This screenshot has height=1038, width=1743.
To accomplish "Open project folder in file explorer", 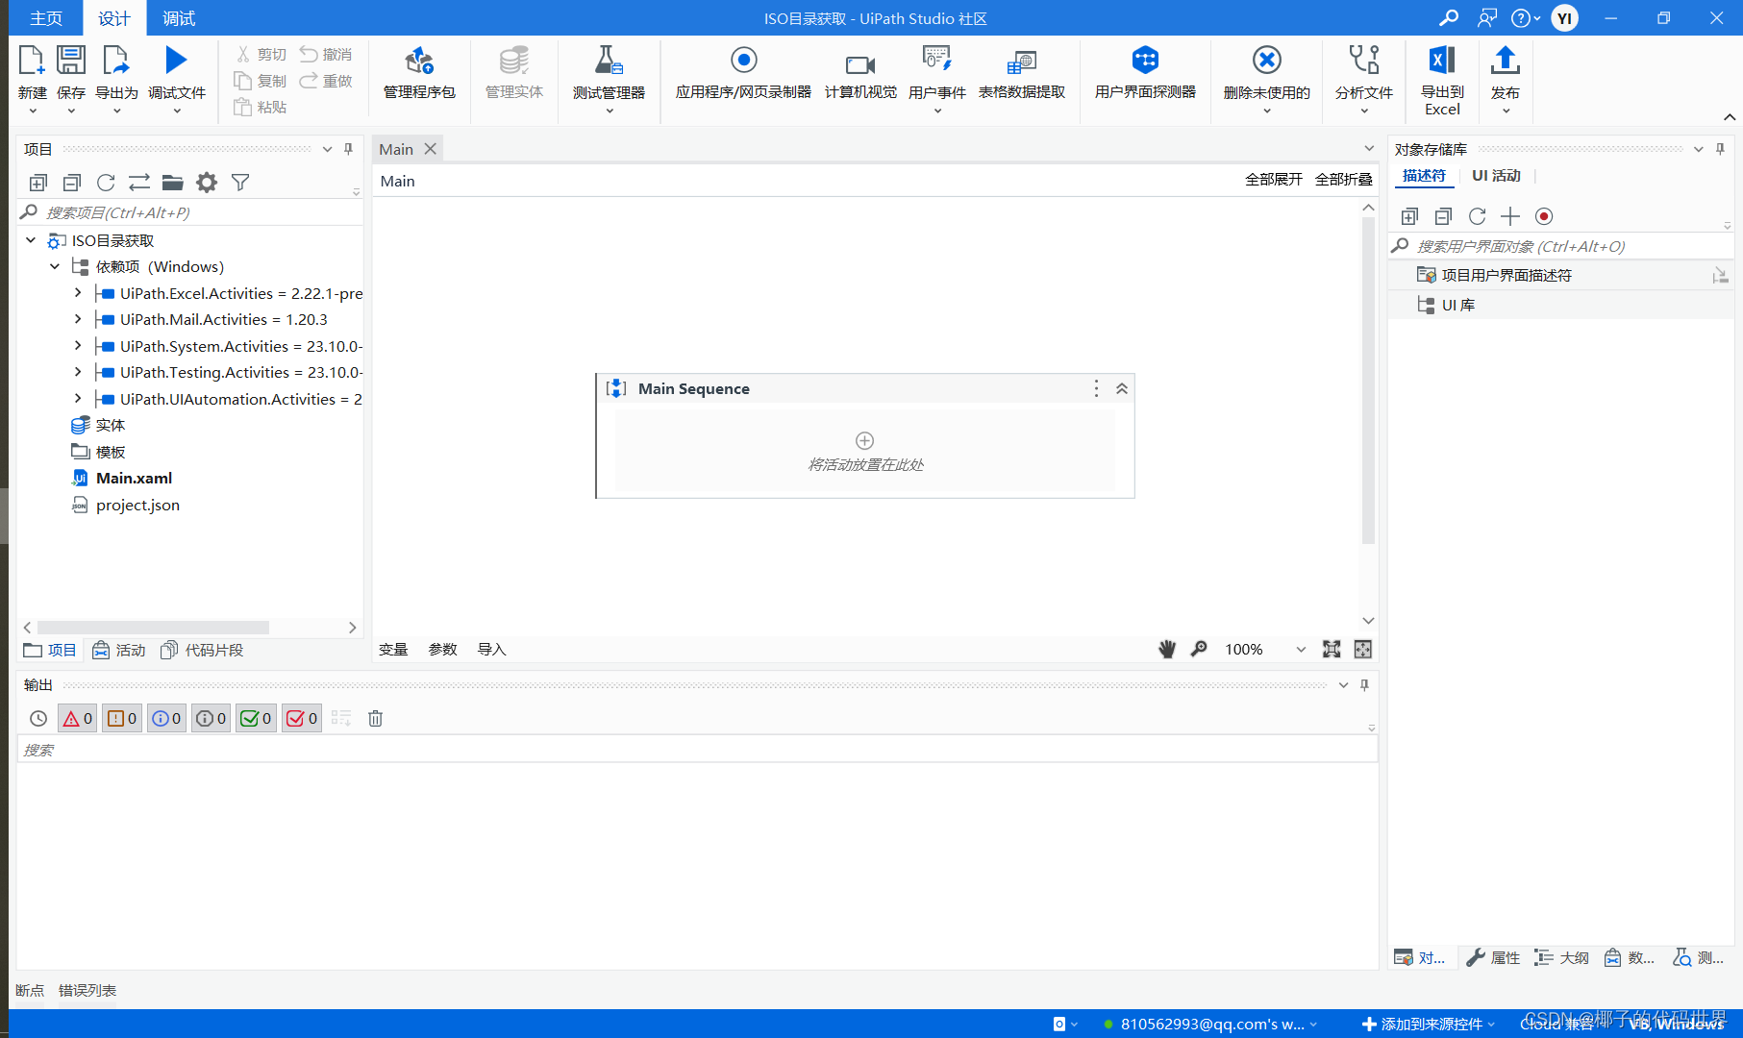I will tap(173, 183).
